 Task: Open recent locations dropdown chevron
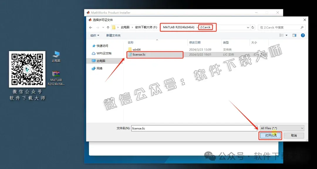103,28
